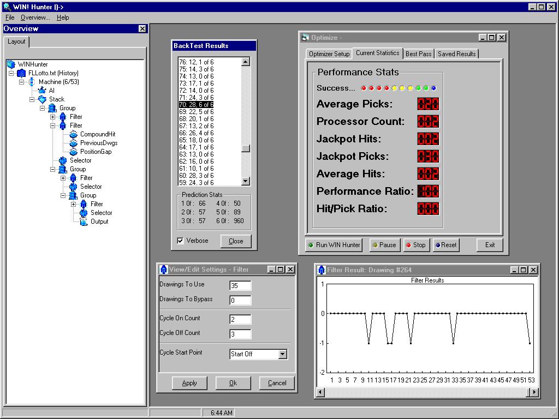This screenshot has height=419, width=559.
Task: Open the File menu
Action: pyautogui.click(x=10, y=17)
